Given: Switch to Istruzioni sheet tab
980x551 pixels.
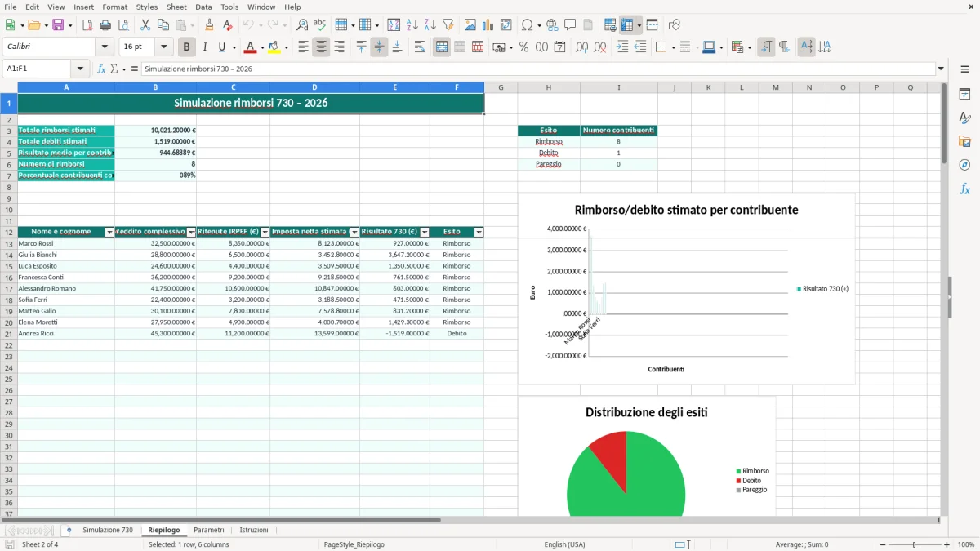Looking at the screenshot, I should tap(254, 530).
